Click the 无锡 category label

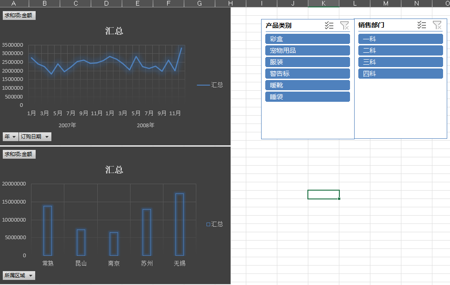(x=180, y=263)
